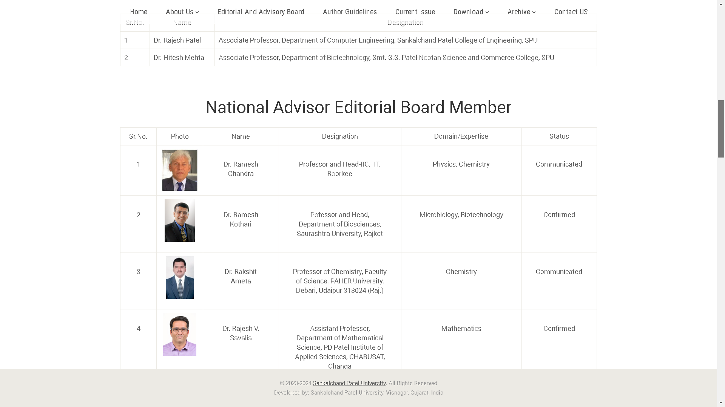Click the Photo column header
Image resolution: width=725 pixels, height=407 pixels.
(180, 136)
